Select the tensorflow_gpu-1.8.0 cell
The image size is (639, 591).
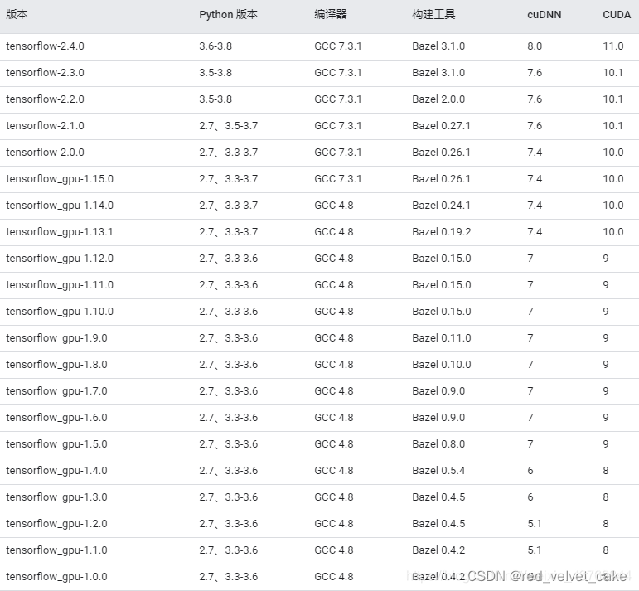click(56, 365)
